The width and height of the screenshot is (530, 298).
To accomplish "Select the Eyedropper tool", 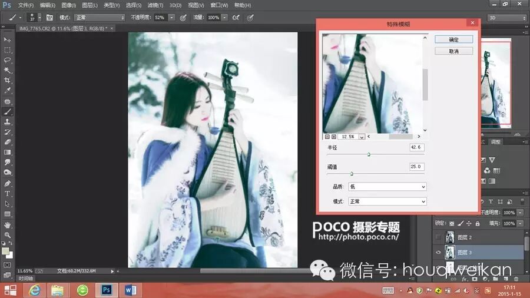I will point(7,90).
